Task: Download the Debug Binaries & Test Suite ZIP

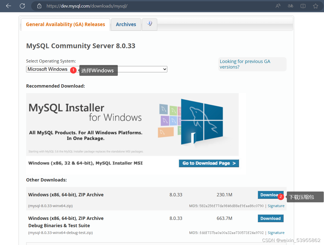Action: pyautogui.click(x=271, y=218)
